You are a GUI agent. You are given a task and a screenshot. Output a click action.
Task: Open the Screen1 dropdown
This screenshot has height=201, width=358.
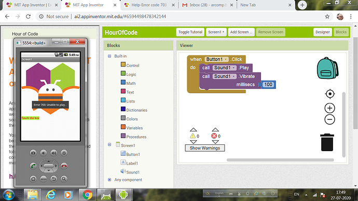[x=216, y=32]
